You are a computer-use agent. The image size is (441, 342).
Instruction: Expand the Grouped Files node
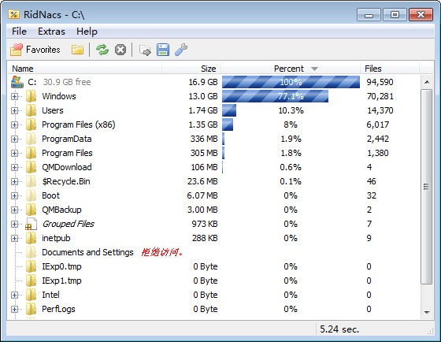pos(14,224)
